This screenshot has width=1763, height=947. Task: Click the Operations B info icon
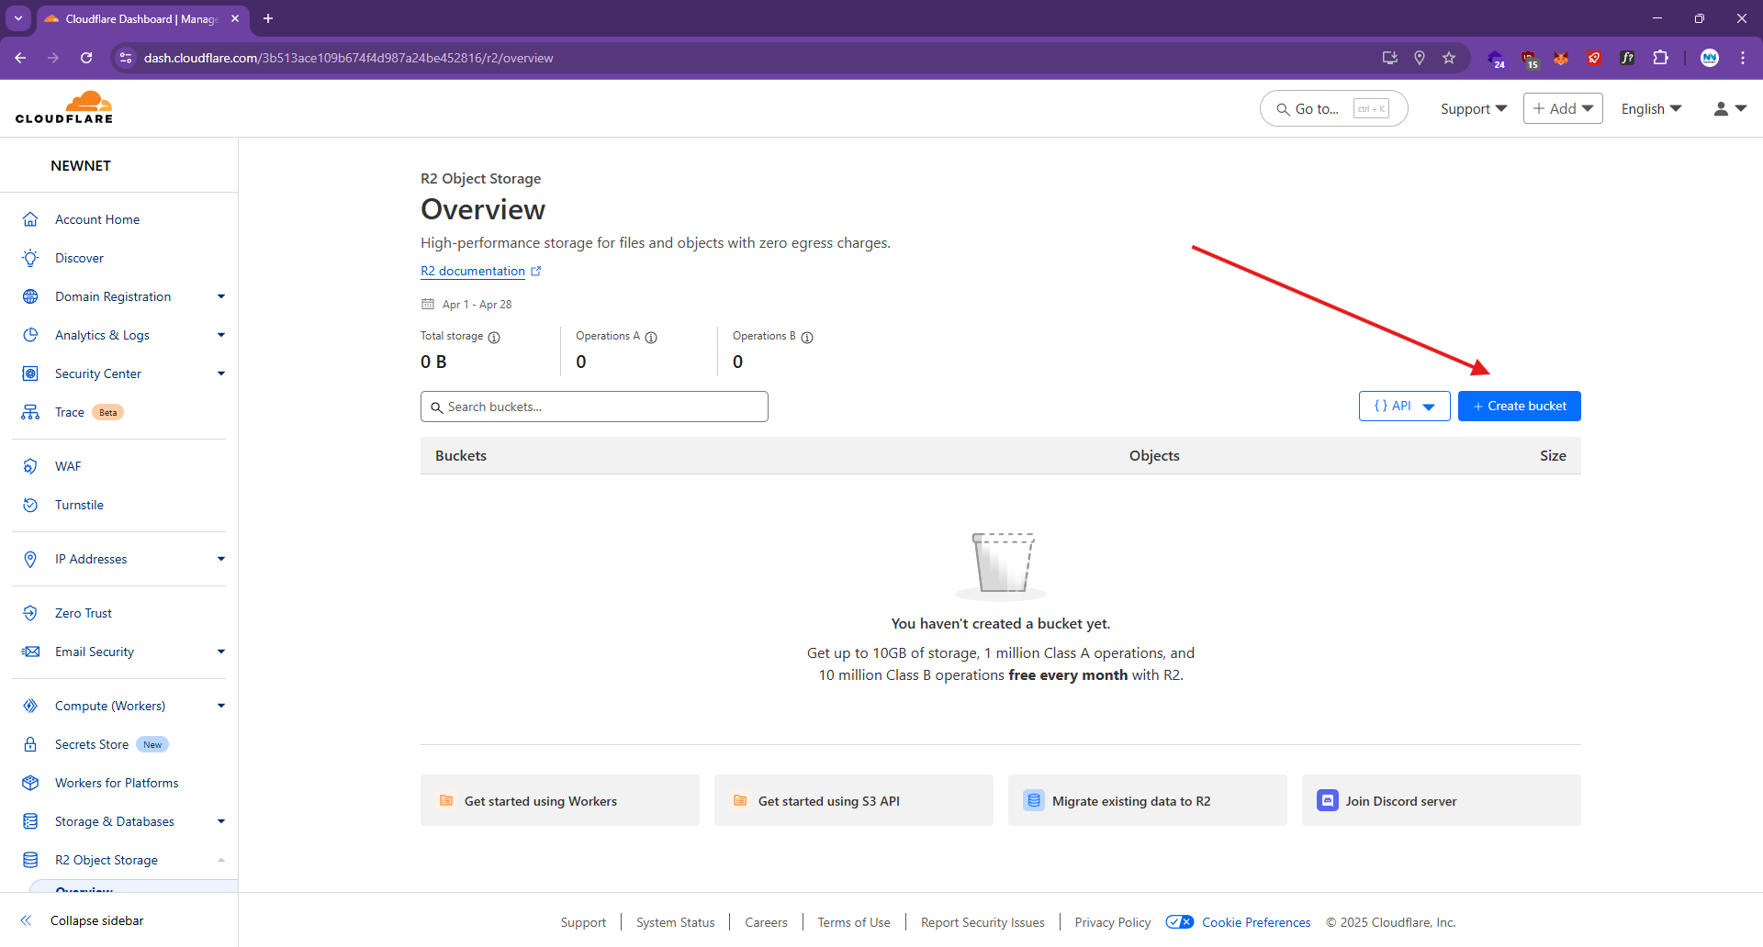[807, 337]
